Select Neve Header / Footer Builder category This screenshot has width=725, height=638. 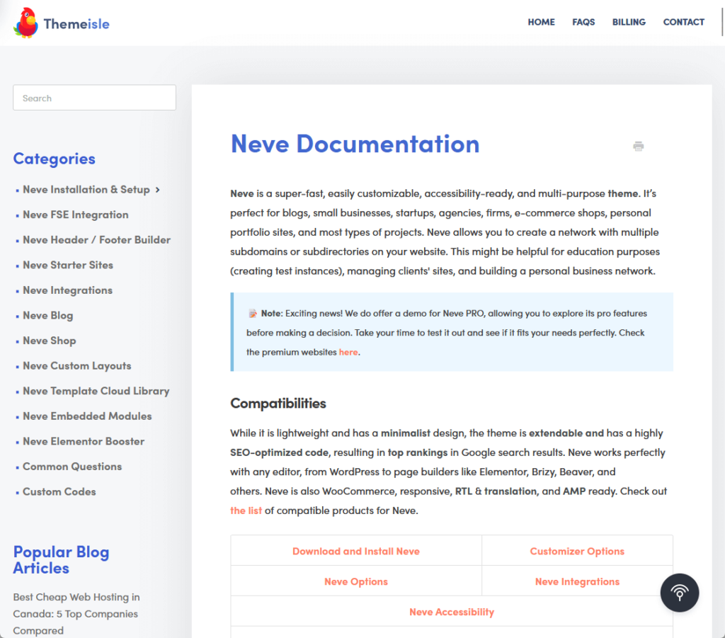point(96,240)
